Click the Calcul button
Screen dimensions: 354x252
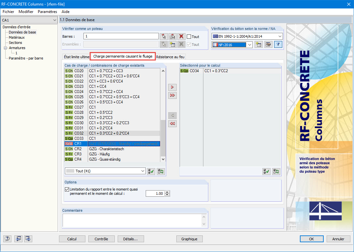[x=72, y=239]
